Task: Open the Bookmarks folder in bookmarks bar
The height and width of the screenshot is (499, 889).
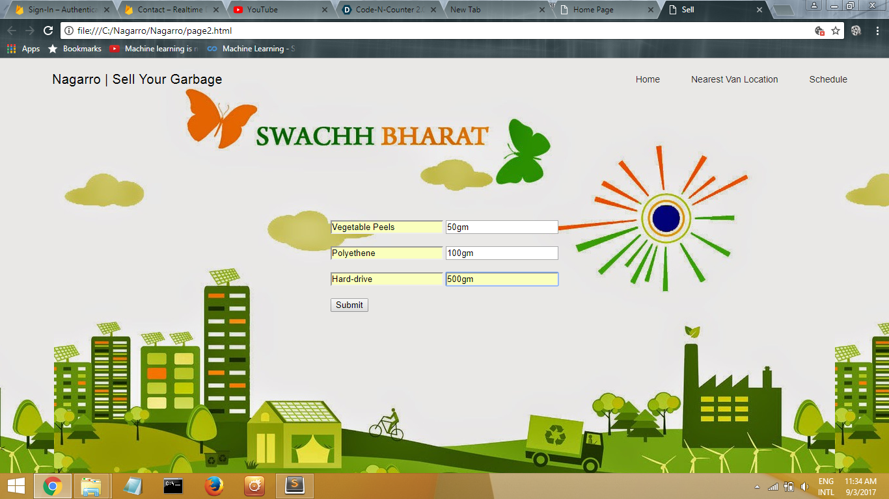Action: [x=75, y=49]
